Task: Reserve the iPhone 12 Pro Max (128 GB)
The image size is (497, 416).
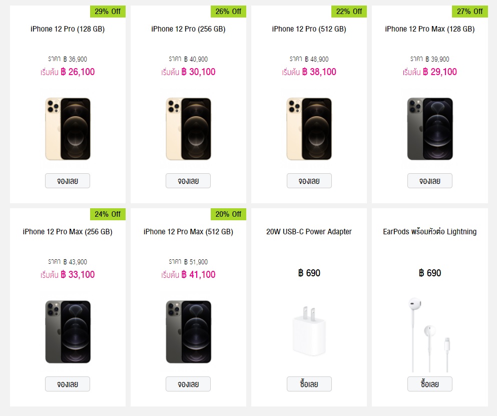Action: [430, 181]
